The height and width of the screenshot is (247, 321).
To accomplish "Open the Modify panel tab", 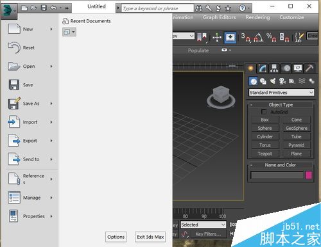I will 263,68.
